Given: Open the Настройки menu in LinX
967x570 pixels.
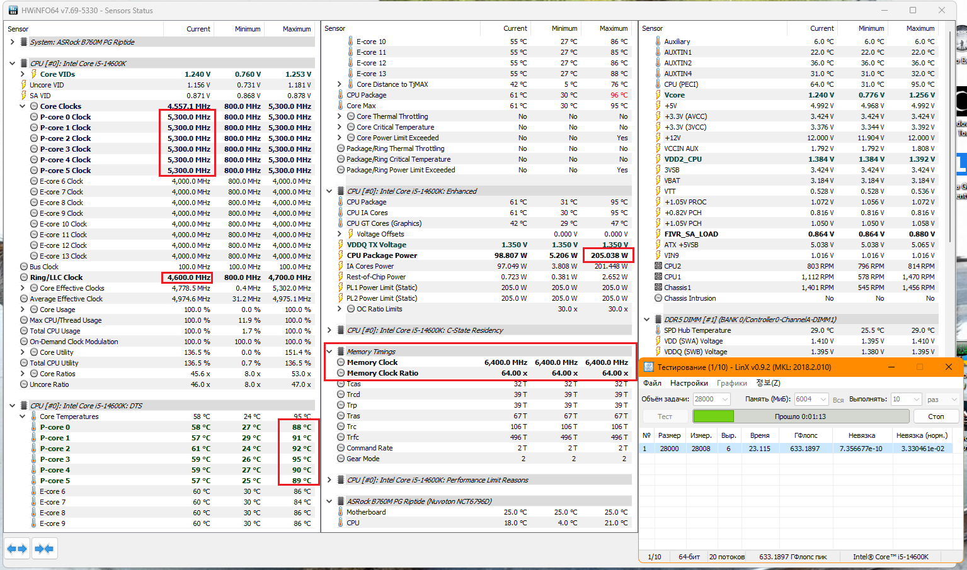Looking at the screenshot, I should click(x=689, y=383).
